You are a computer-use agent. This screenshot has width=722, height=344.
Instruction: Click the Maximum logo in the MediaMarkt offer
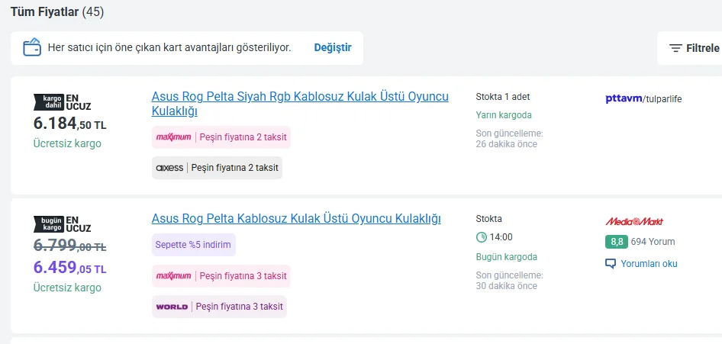173,276
